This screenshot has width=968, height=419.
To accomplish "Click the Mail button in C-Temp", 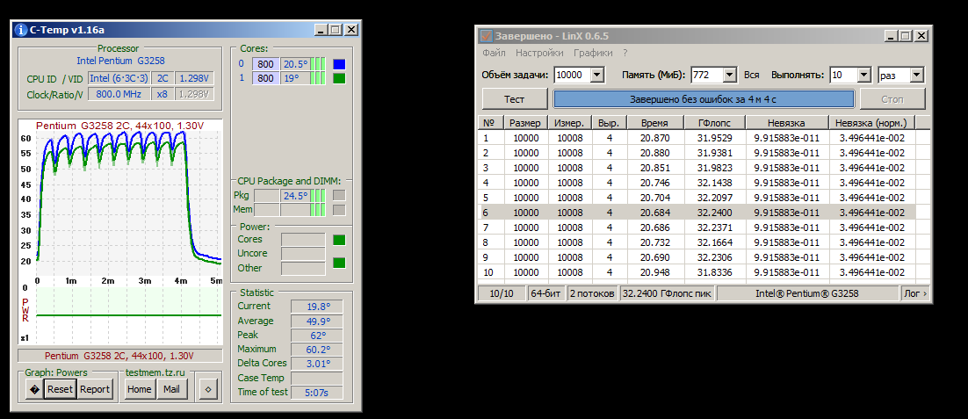I will point(171,389).
